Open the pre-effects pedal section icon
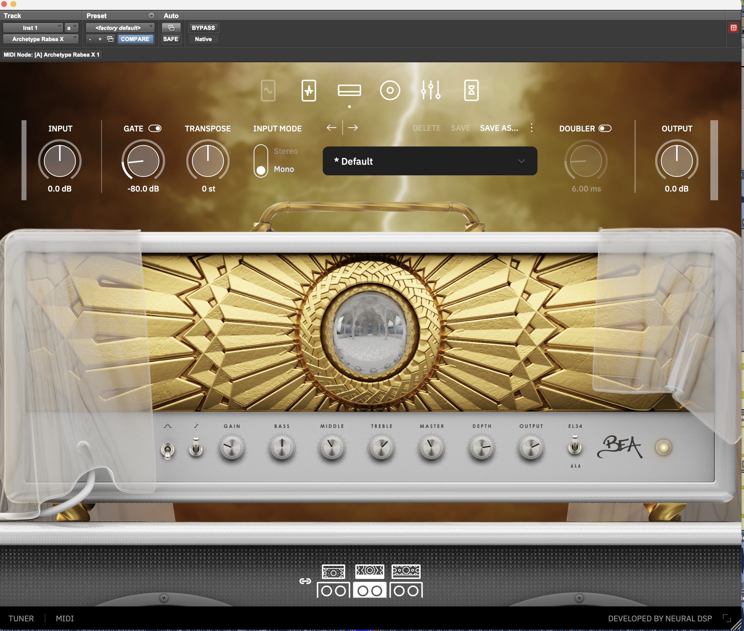This screenshot has width=744, height=631. click(308, 91)
